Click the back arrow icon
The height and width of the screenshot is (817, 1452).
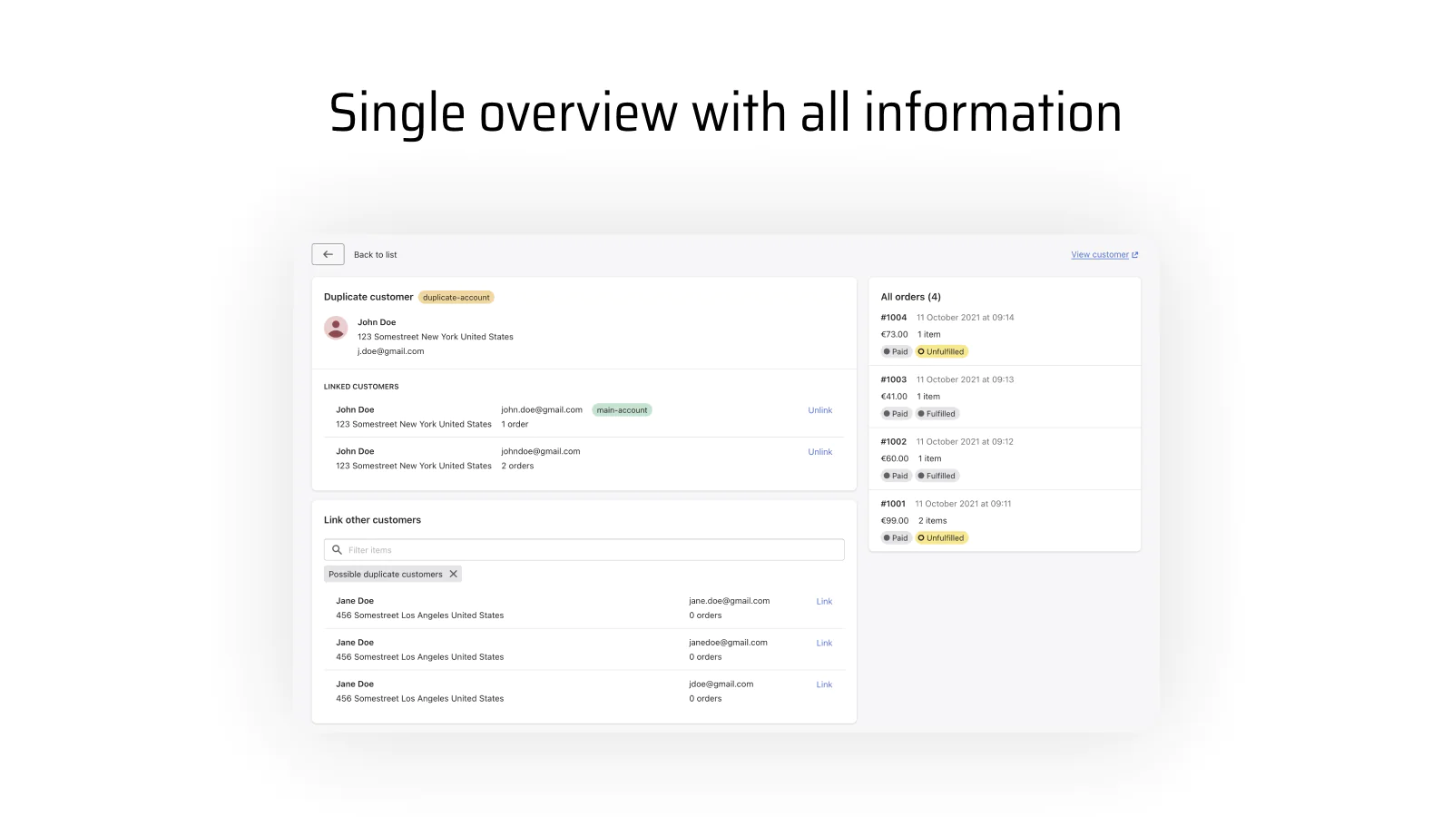pyautogui.click(x=328, y=254)
